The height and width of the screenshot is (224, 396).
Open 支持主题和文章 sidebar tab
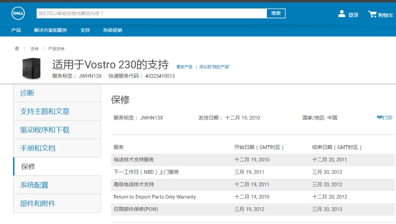(45, 111)
